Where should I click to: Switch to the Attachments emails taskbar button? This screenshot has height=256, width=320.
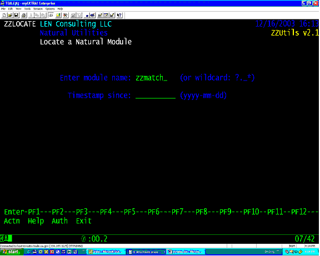pos(146,252)
